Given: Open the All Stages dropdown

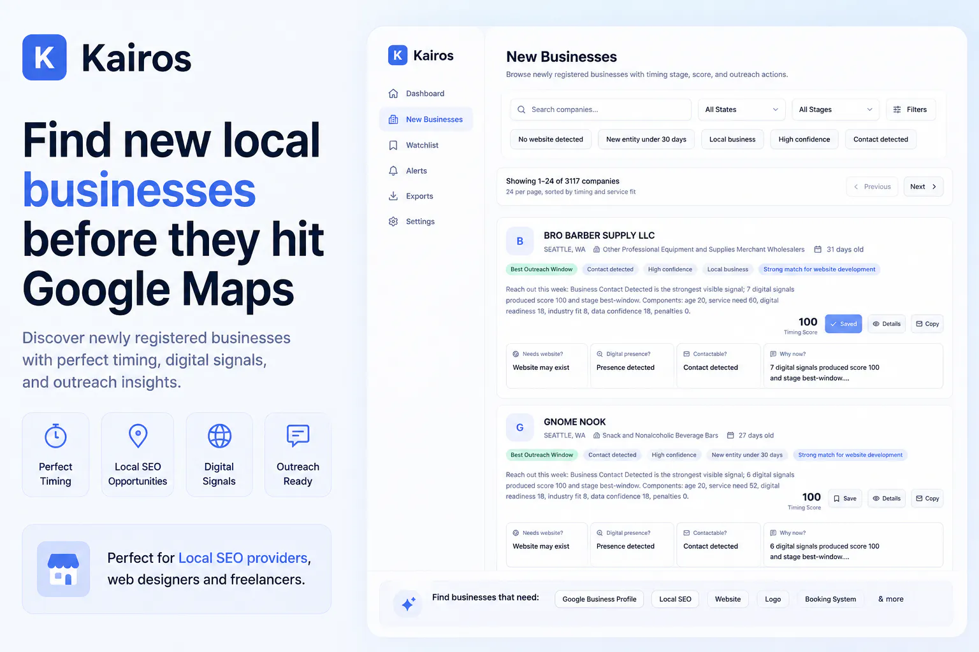Looking at the screenshot, I should click(x=836, y=110).
